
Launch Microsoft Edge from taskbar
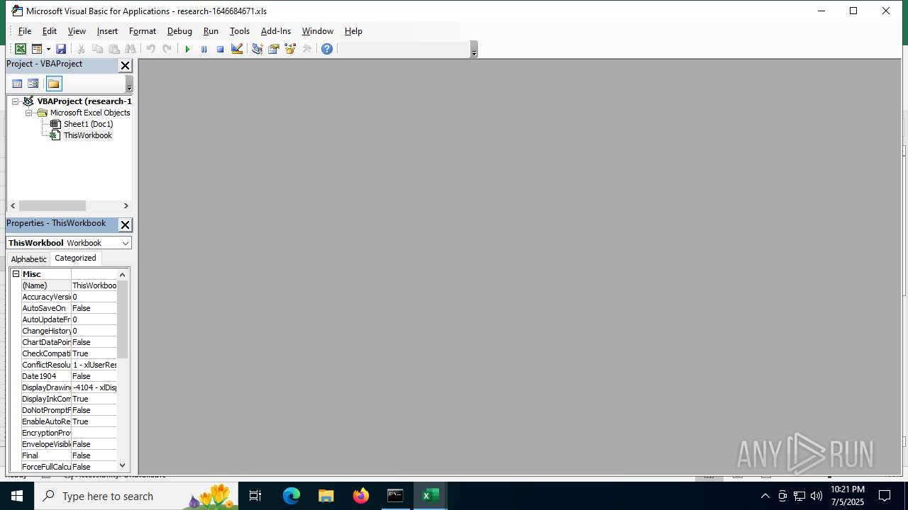point(292,496)
